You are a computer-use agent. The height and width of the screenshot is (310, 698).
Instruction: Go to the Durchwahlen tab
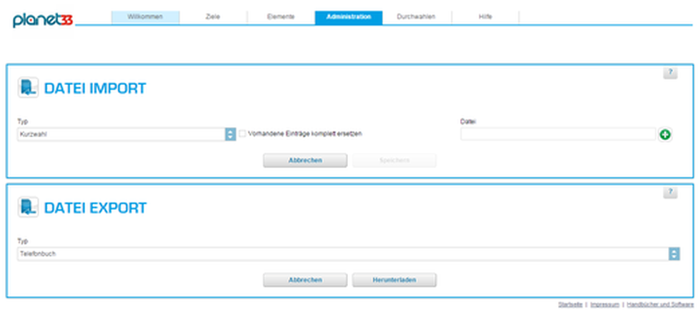point(417,17)
